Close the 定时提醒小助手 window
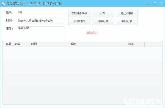 (x=161, y=4)
